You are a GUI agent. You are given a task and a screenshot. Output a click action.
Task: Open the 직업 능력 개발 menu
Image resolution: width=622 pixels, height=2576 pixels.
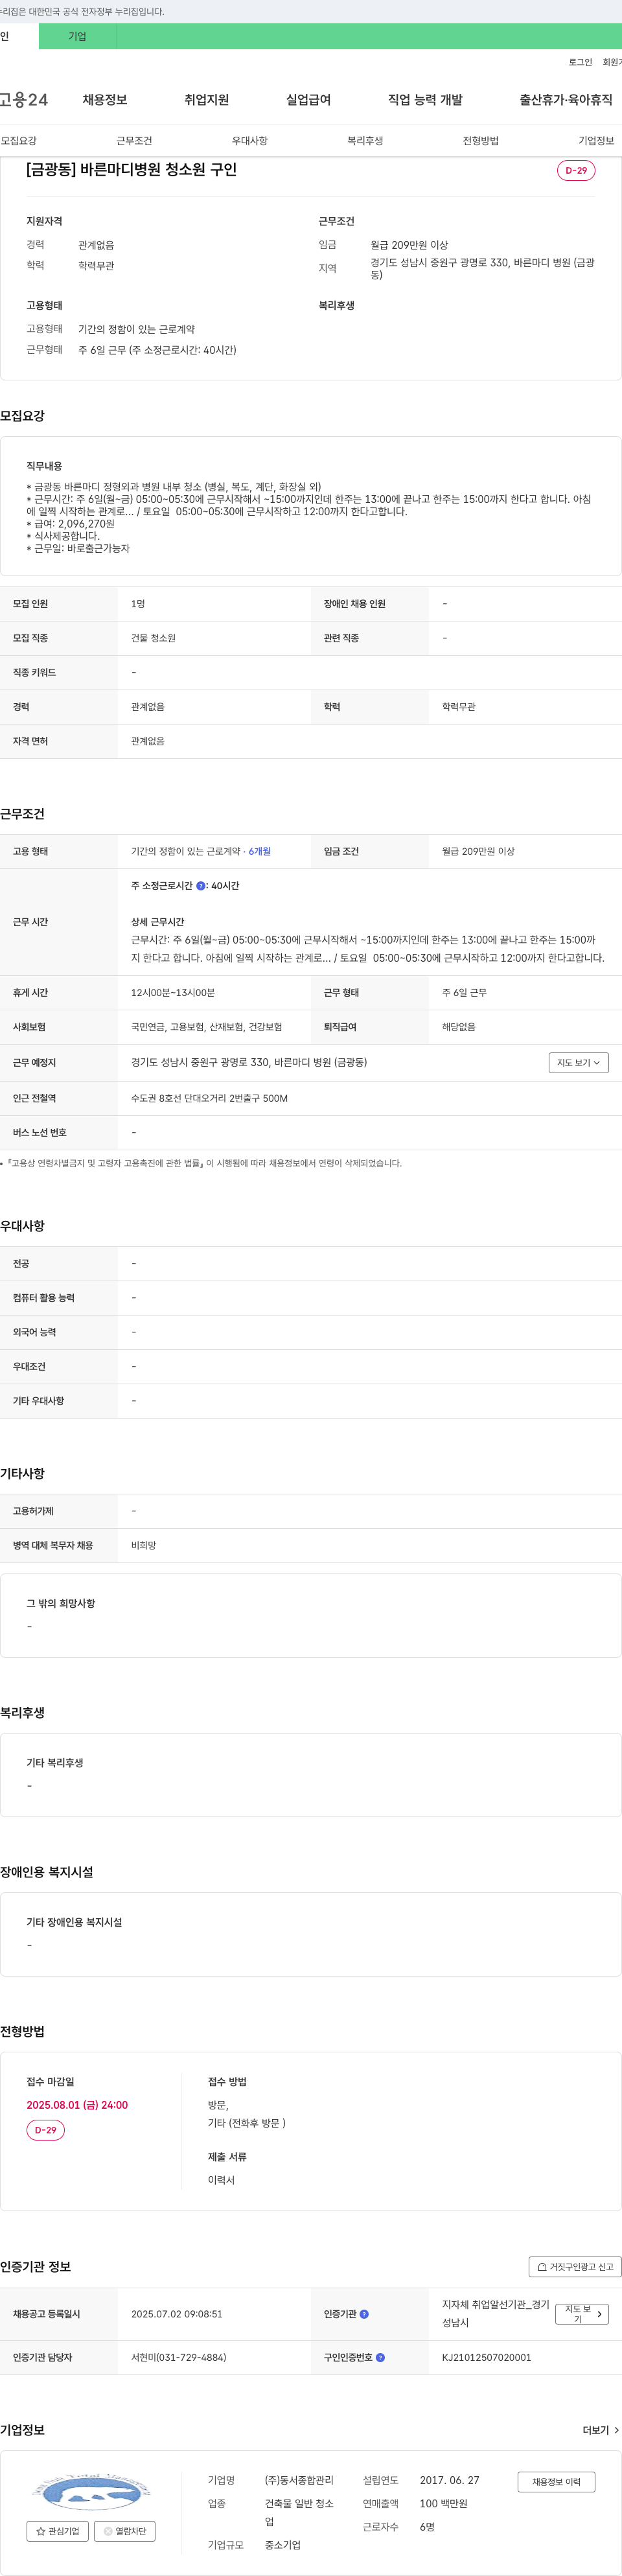(425, 100)
